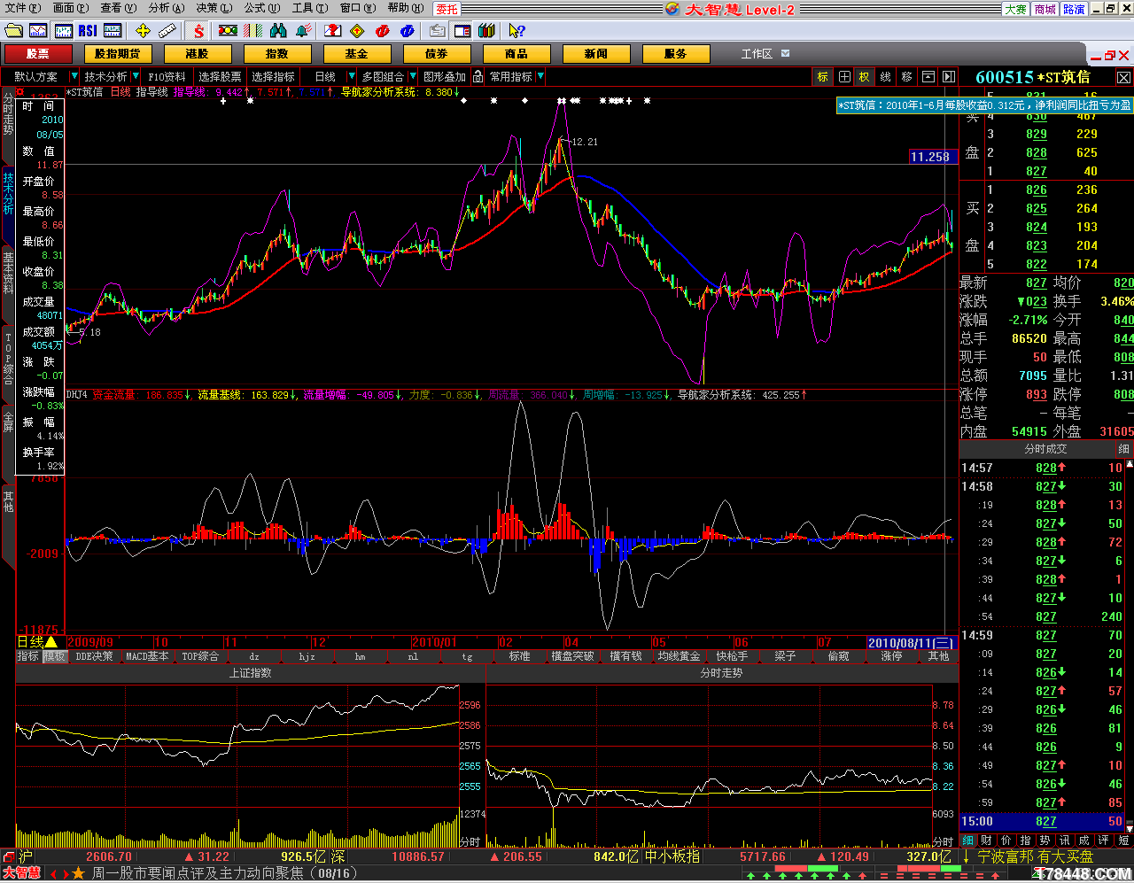Click the 路演 button in title bar
Image resolution: width=1134 pixels, height=883 pixels.
tap(1074, 9)
